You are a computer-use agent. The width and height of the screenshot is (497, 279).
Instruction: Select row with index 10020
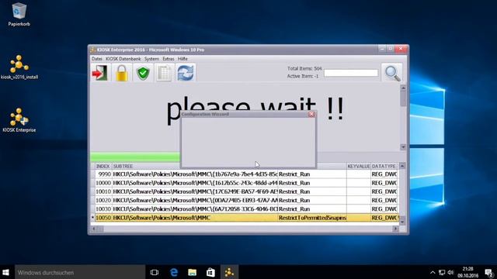(244, 200)
